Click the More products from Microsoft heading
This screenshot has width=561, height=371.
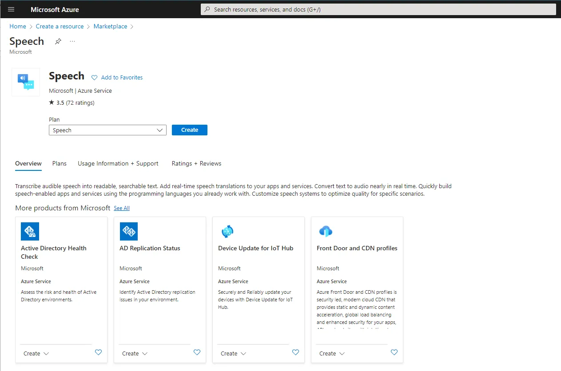[63, 208]
